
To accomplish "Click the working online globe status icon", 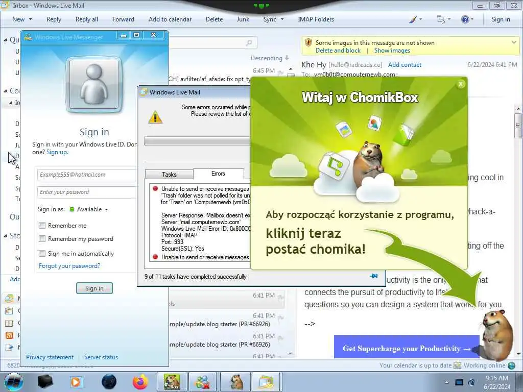I will (511, 365).
